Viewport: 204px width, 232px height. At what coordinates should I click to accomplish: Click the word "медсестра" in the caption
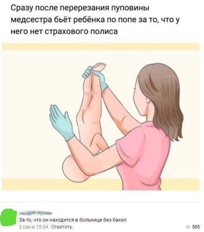point(31,20)
